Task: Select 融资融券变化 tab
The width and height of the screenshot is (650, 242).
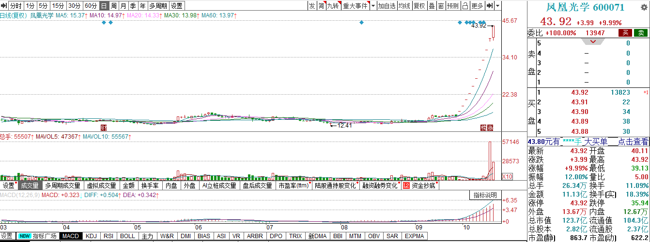Action: tap(380, 185)
